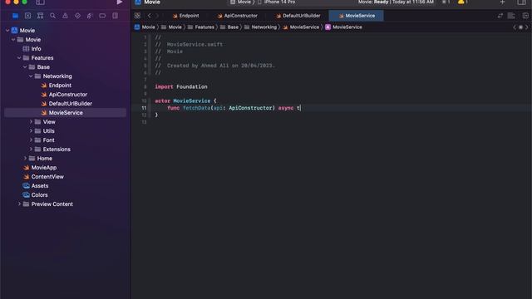Viewport: 532px width, 299px height.
Task: Open the Project navigator tab
Action: (x=15, y=16)
